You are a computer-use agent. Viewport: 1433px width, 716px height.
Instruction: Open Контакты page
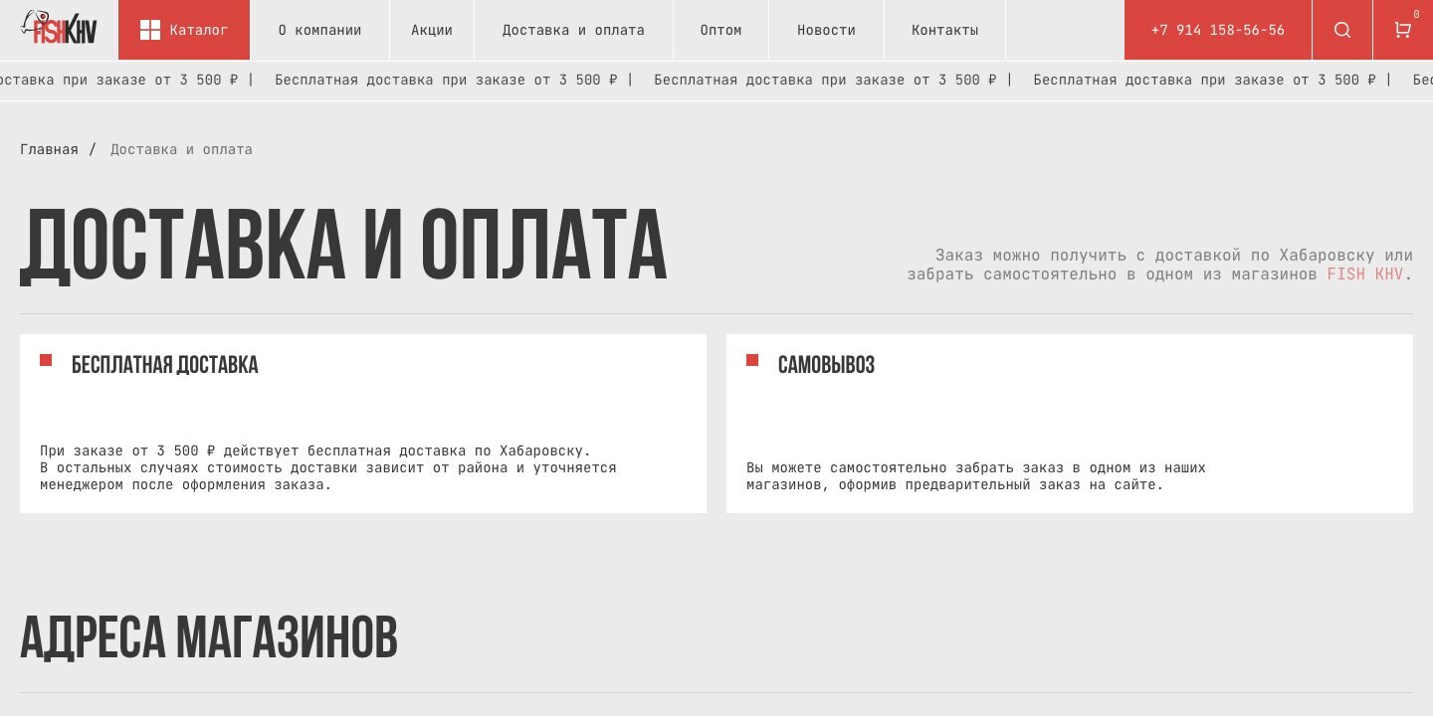tap(945, 30)
